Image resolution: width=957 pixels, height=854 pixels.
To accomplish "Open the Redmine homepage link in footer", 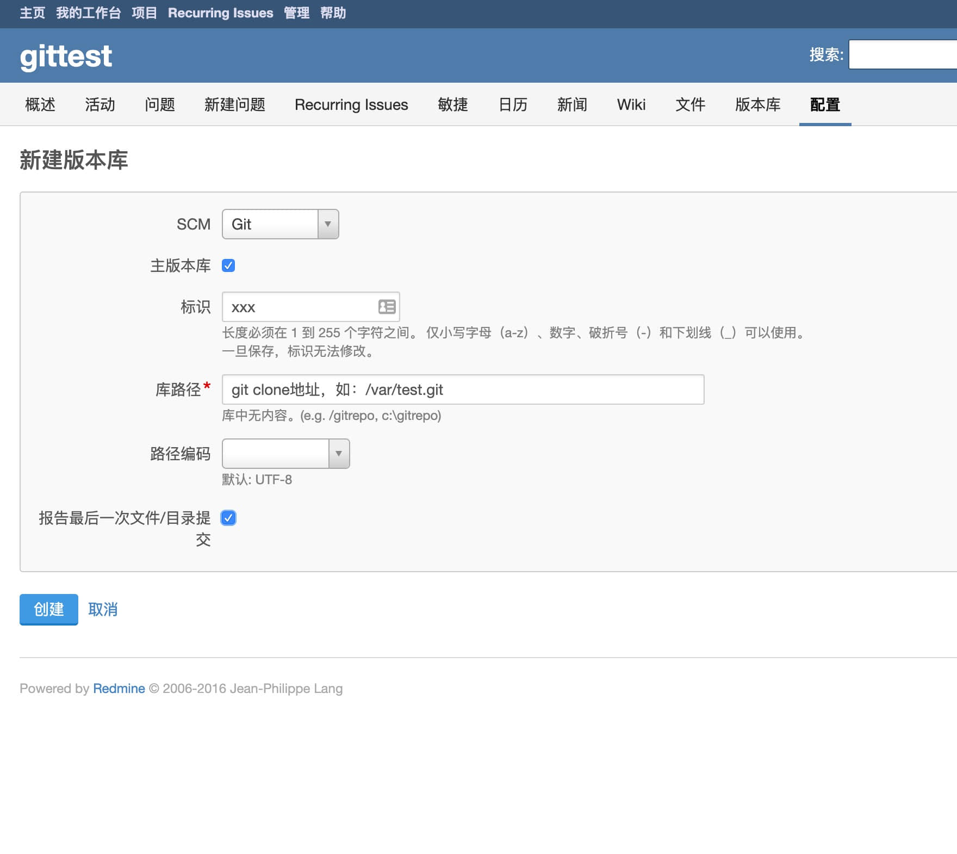I will [x=119, y=688].
